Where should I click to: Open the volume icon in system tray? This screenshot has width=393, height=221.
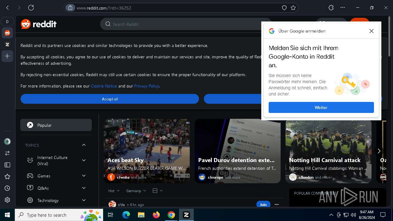[353, 215]
